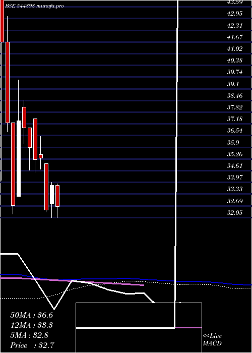Image resolution: width=252 pixels, height=353 pixels.
Task: Select the Price : 32.7 readout
Action: 32,345
